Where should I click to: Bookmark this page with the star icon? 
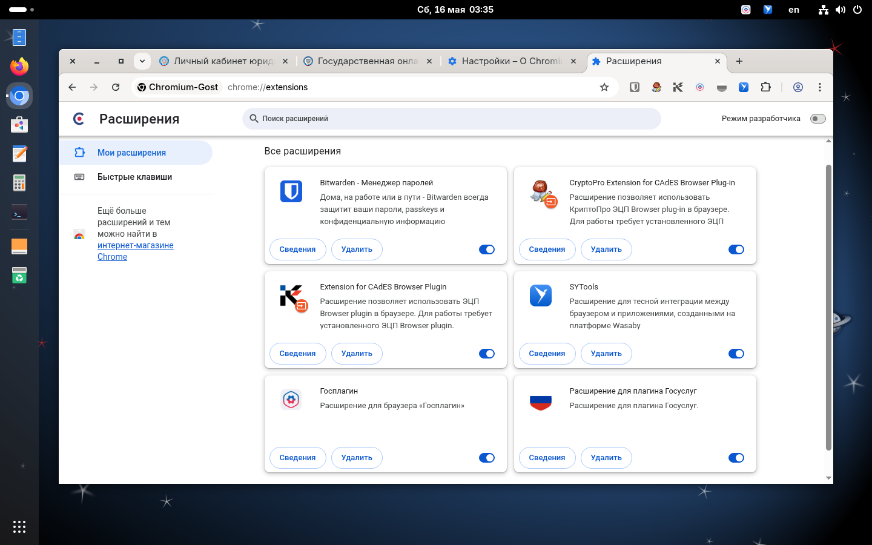pos(604,87)
